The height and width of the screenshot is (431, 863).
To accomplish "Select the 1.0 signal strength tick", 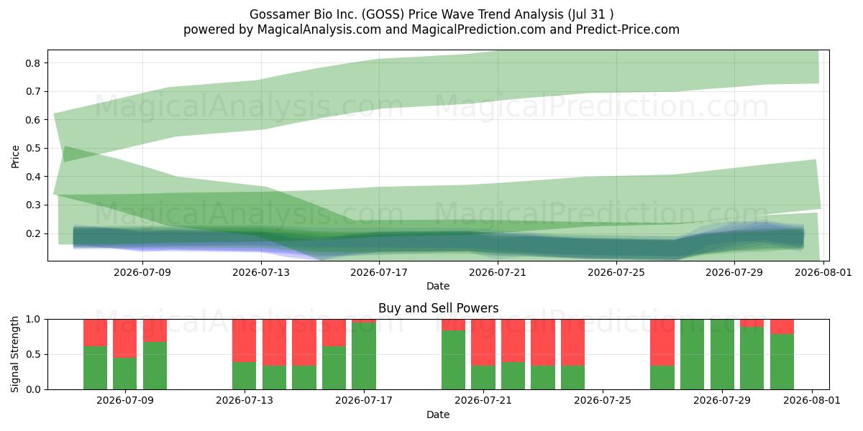I will (35, 319).
